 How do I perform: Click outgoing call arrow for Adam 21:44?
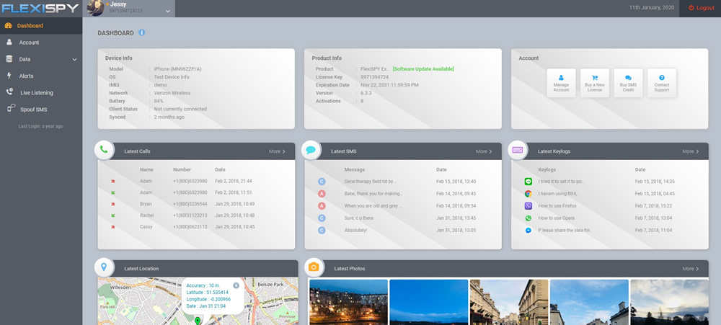[112, 181]
